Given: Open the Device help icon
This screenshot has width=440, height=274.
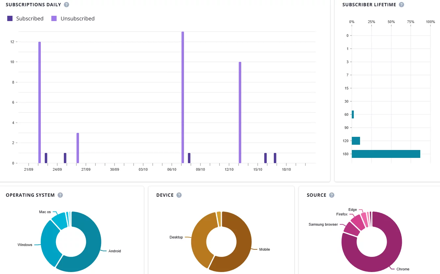Looking at the screenshot, I should (179, 195).
